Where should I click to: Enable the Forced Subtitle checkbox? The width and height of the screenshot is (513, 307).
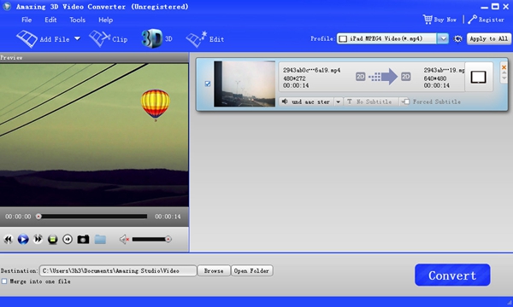[407, 101]
